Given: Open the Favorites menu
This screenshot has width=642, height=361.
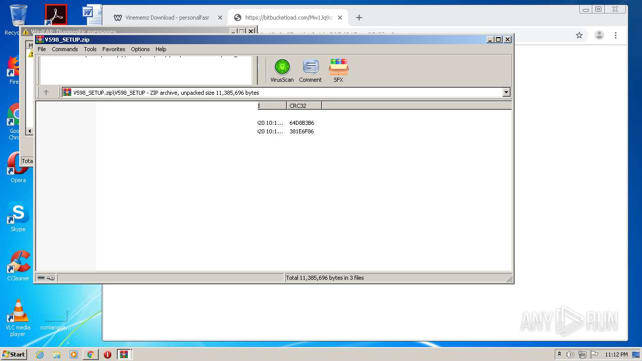Looking at the screenshot, I should tap(114, 49).
